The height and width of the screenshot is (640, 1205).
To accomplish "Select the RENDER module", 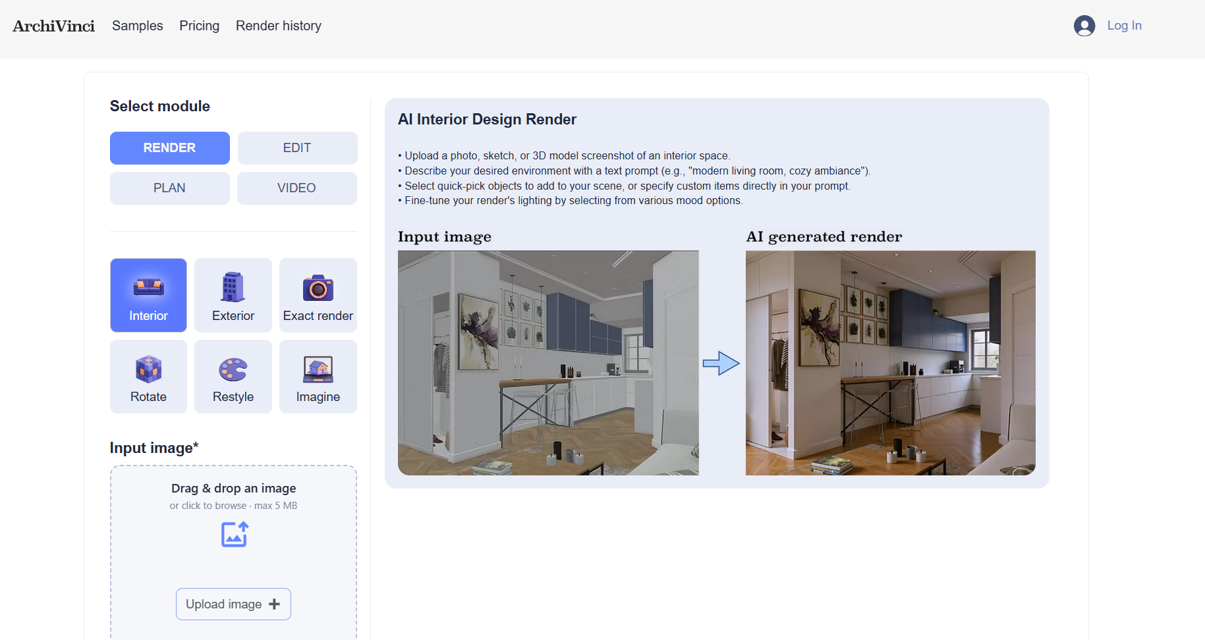I will tap(169, 148).
